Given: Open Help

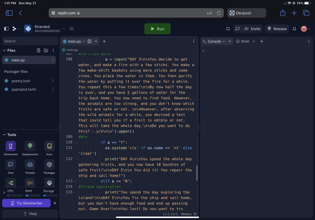Looking at the screenshot, I should 30,214.
